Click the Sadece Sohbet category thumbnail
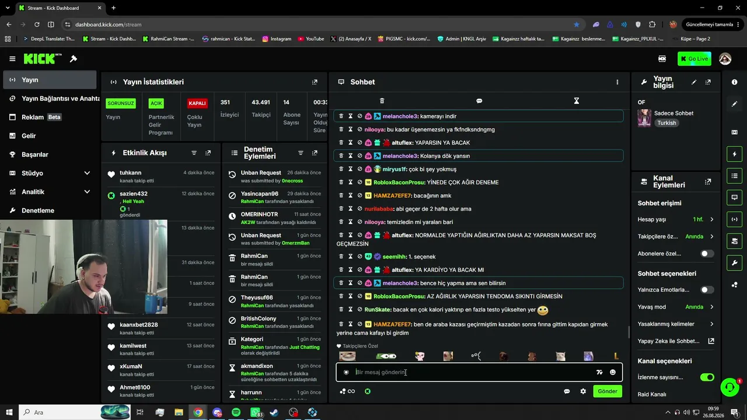The image size is (747, 420). [644, 118]
